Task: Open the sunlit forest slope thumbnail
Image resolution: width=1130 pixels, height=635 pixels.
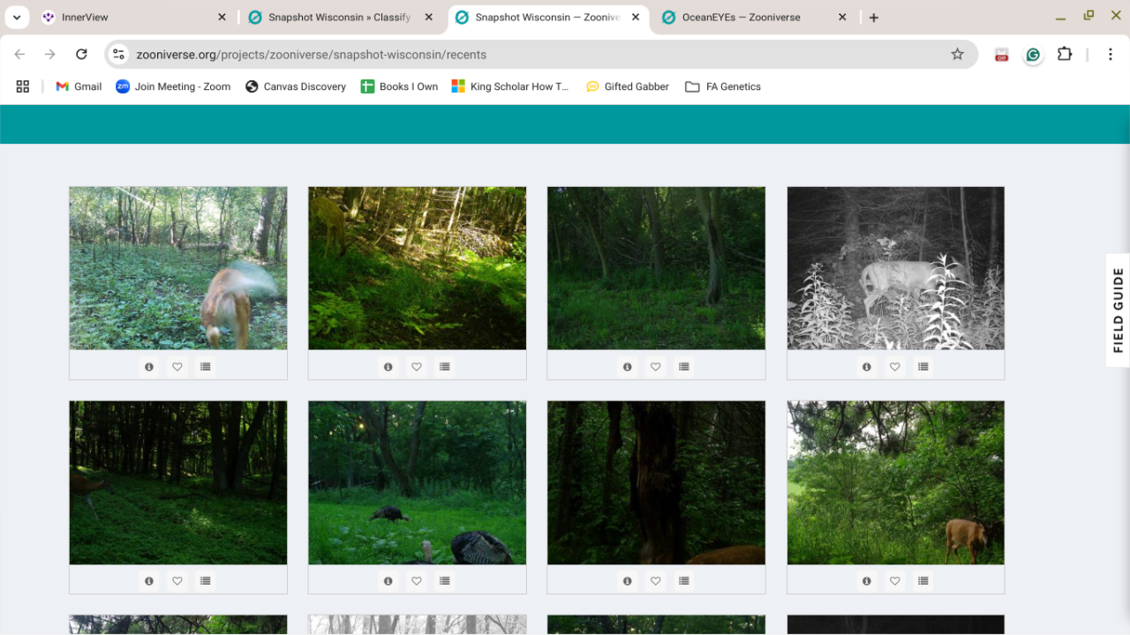Action: pyautogui.click(x=418, y=268)
